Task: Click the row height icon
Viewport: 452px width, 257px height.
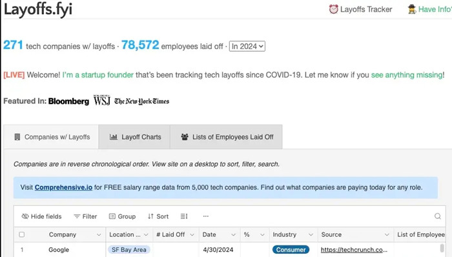Action: 184,216
